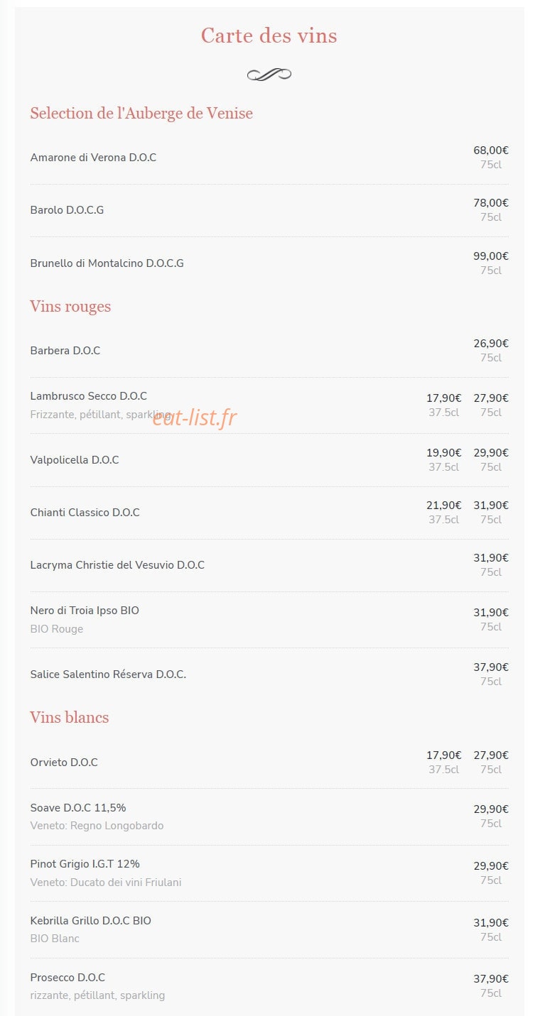Click the Carte des vins heading

click(x=269, y=35)
